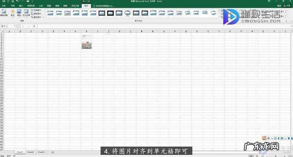Select column A header
This screenshot has height=157, width=293.
(9, 31)
